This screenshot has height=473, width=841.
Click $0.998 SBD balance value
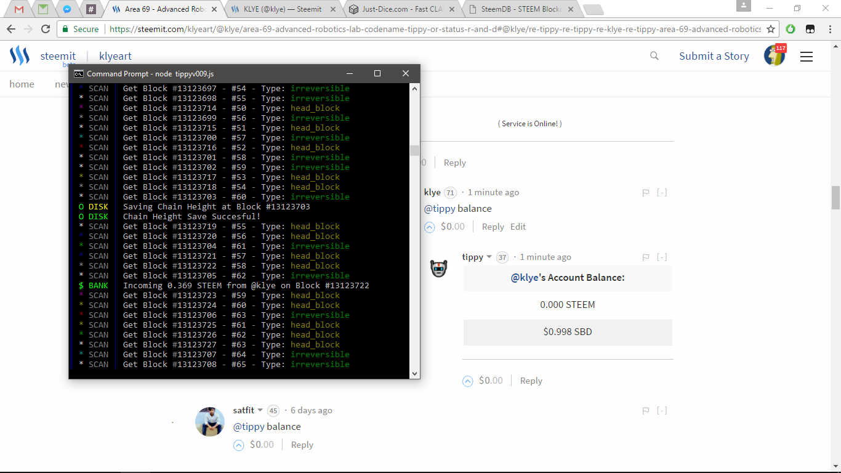click(x=568, y=332)
